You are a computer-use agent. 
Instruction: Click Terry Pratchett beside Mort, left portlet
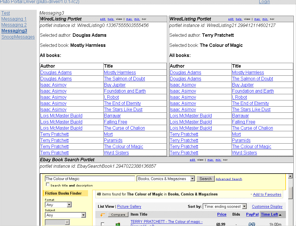(55, 134)
